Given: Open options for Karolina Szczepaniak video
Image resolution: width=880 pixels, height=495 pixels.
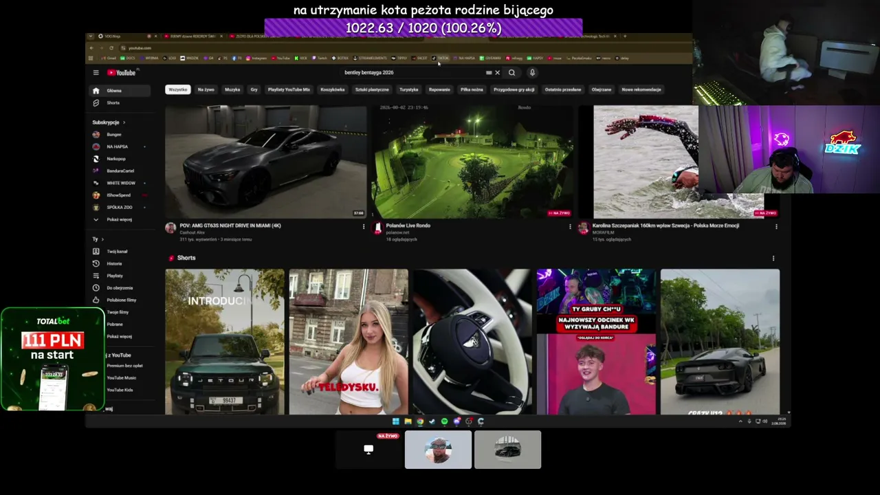Looking at the screenshot, I should 776,226.
